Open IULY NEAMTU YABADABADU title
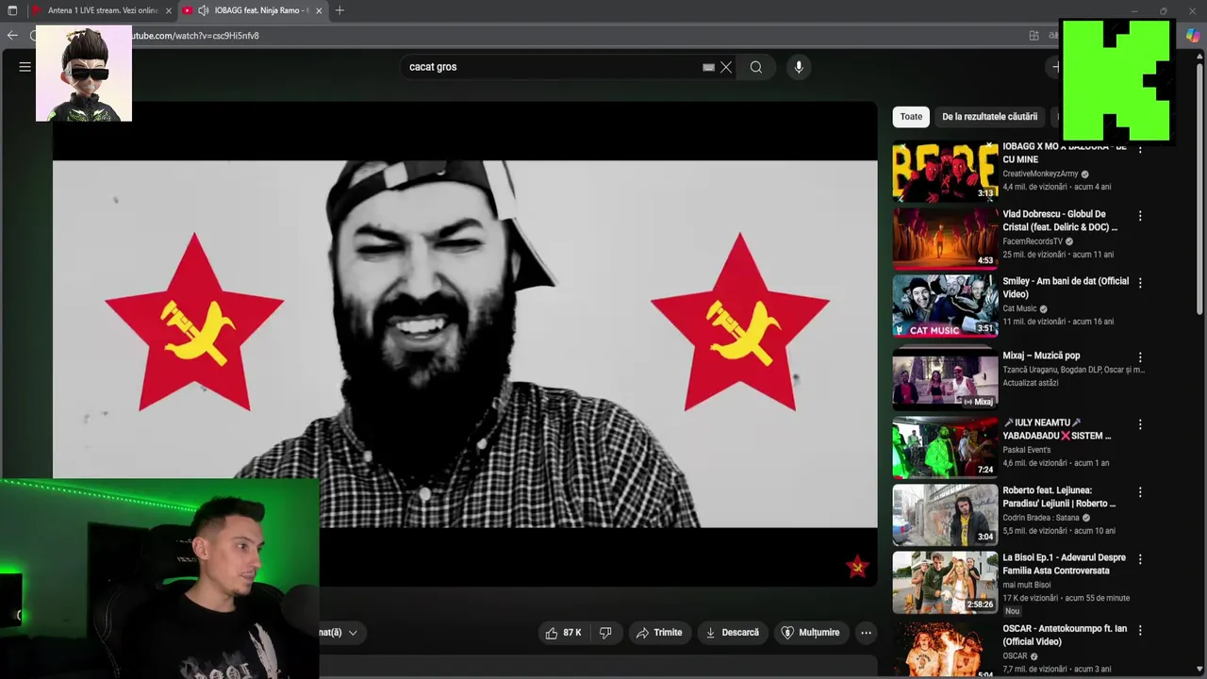 coord(1057,429)
